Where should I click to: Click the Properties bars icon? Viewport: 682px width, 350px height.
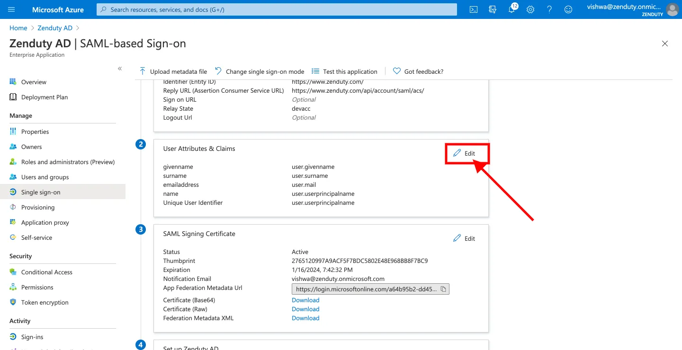13,131
